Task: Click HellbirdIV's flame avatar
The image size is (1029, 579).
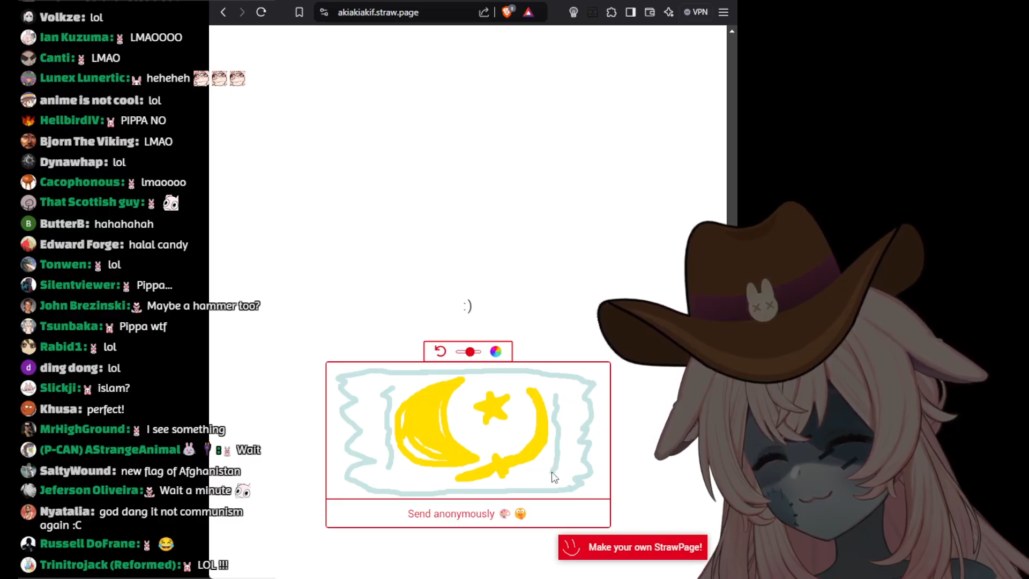Action: pos(28,120)
